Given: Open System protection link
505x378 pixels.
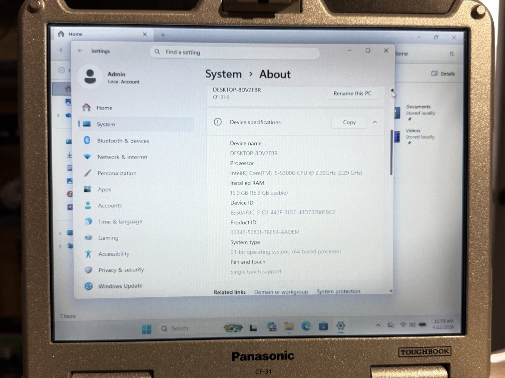Looking at the screenshot, I should coord(338,291).
